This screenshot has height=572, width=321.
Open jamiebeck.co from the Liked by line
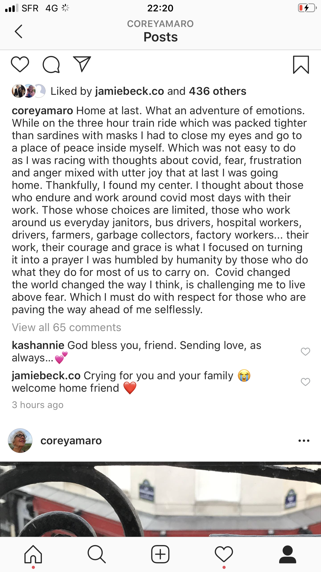pos(129,91)
